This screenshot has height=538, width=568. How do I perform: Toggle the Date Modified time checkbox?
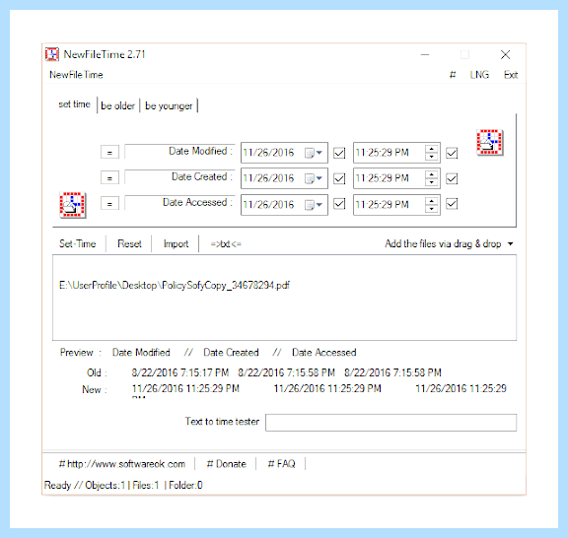click(x=452, y=153)
